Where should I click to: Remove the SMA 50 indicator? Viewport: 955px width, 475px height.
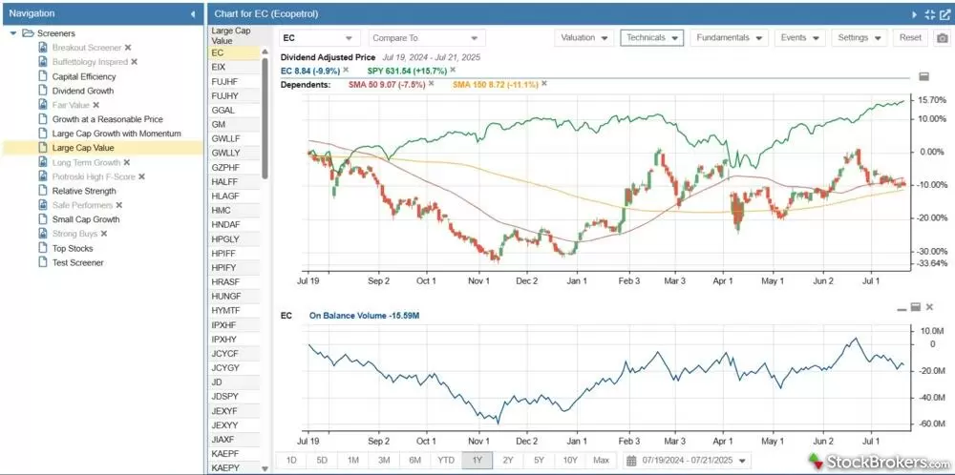432,84
